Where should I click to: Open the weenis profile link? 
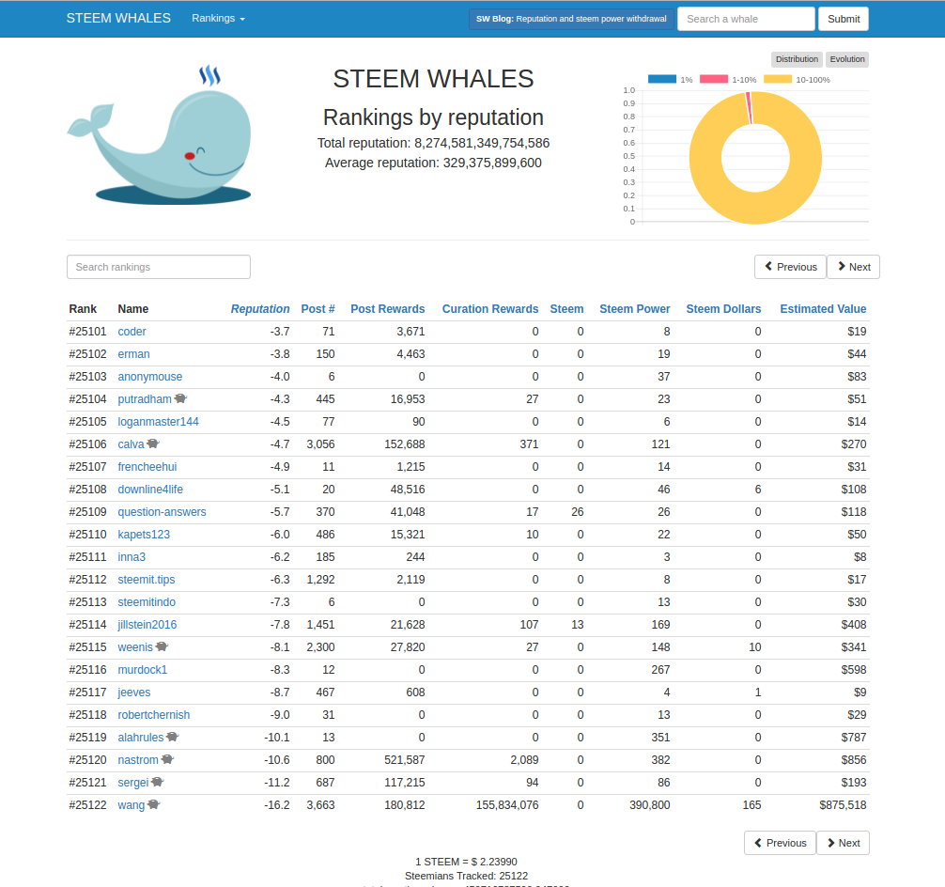135,647
